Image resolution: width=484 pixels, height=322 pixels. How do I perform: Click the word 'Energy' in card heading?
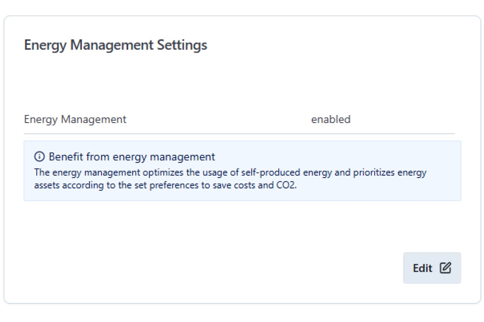click(45, 46)
